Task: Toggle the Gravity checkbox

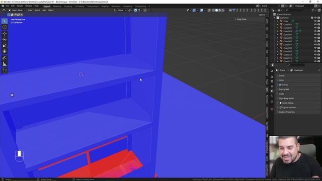Action: [x=280, y=85]
